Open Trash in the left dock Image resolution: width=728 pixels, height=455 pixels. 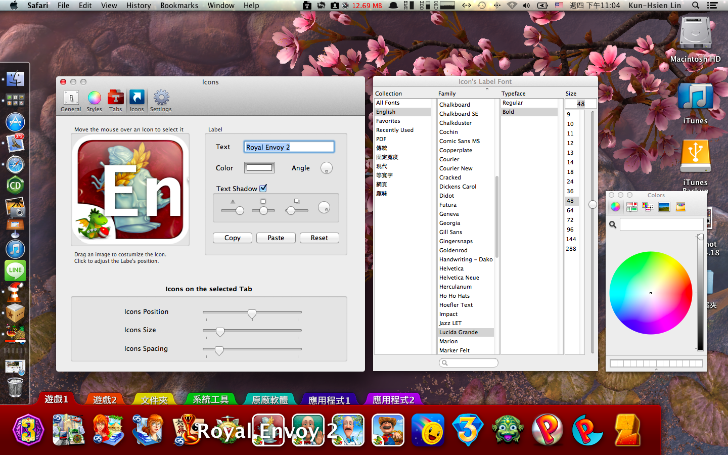[x=15, y=387]
